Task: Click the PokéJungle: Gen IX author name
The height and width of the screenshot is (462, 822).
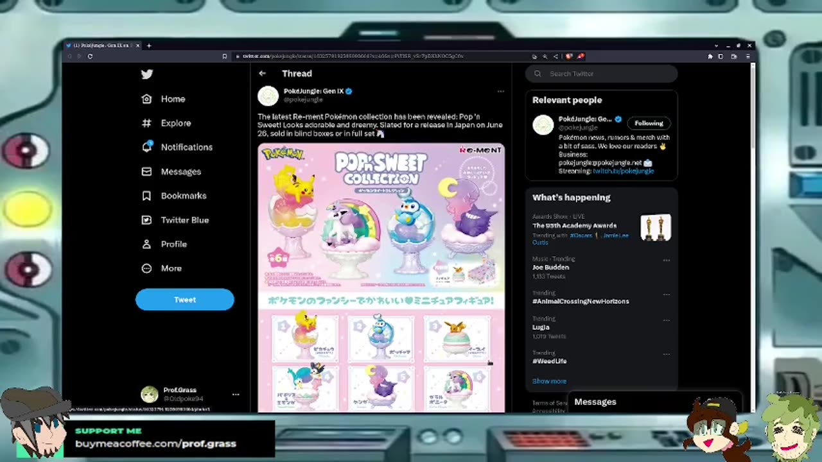Action: [313, 91]
